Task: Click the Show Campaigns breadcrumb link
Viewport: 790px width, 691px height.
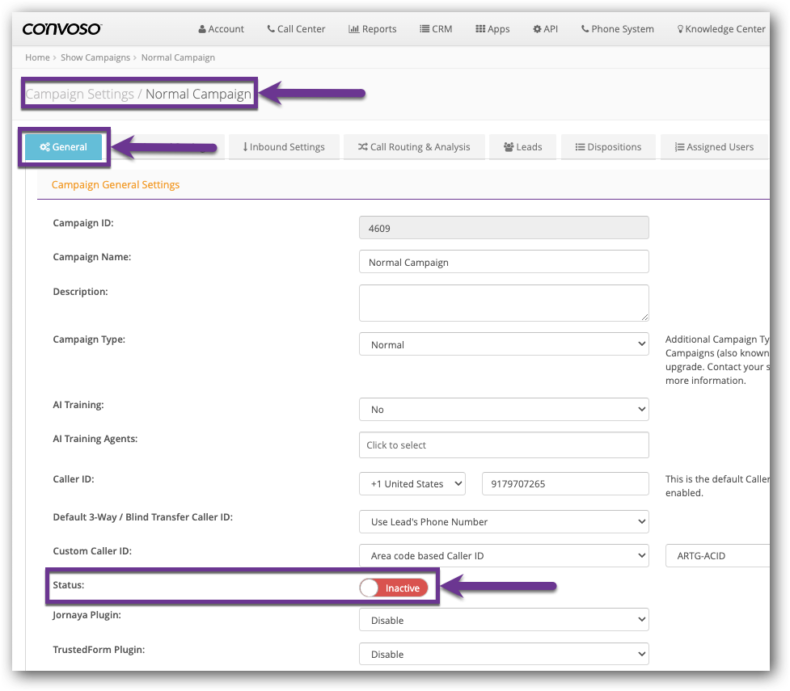Action: point(95,57)
